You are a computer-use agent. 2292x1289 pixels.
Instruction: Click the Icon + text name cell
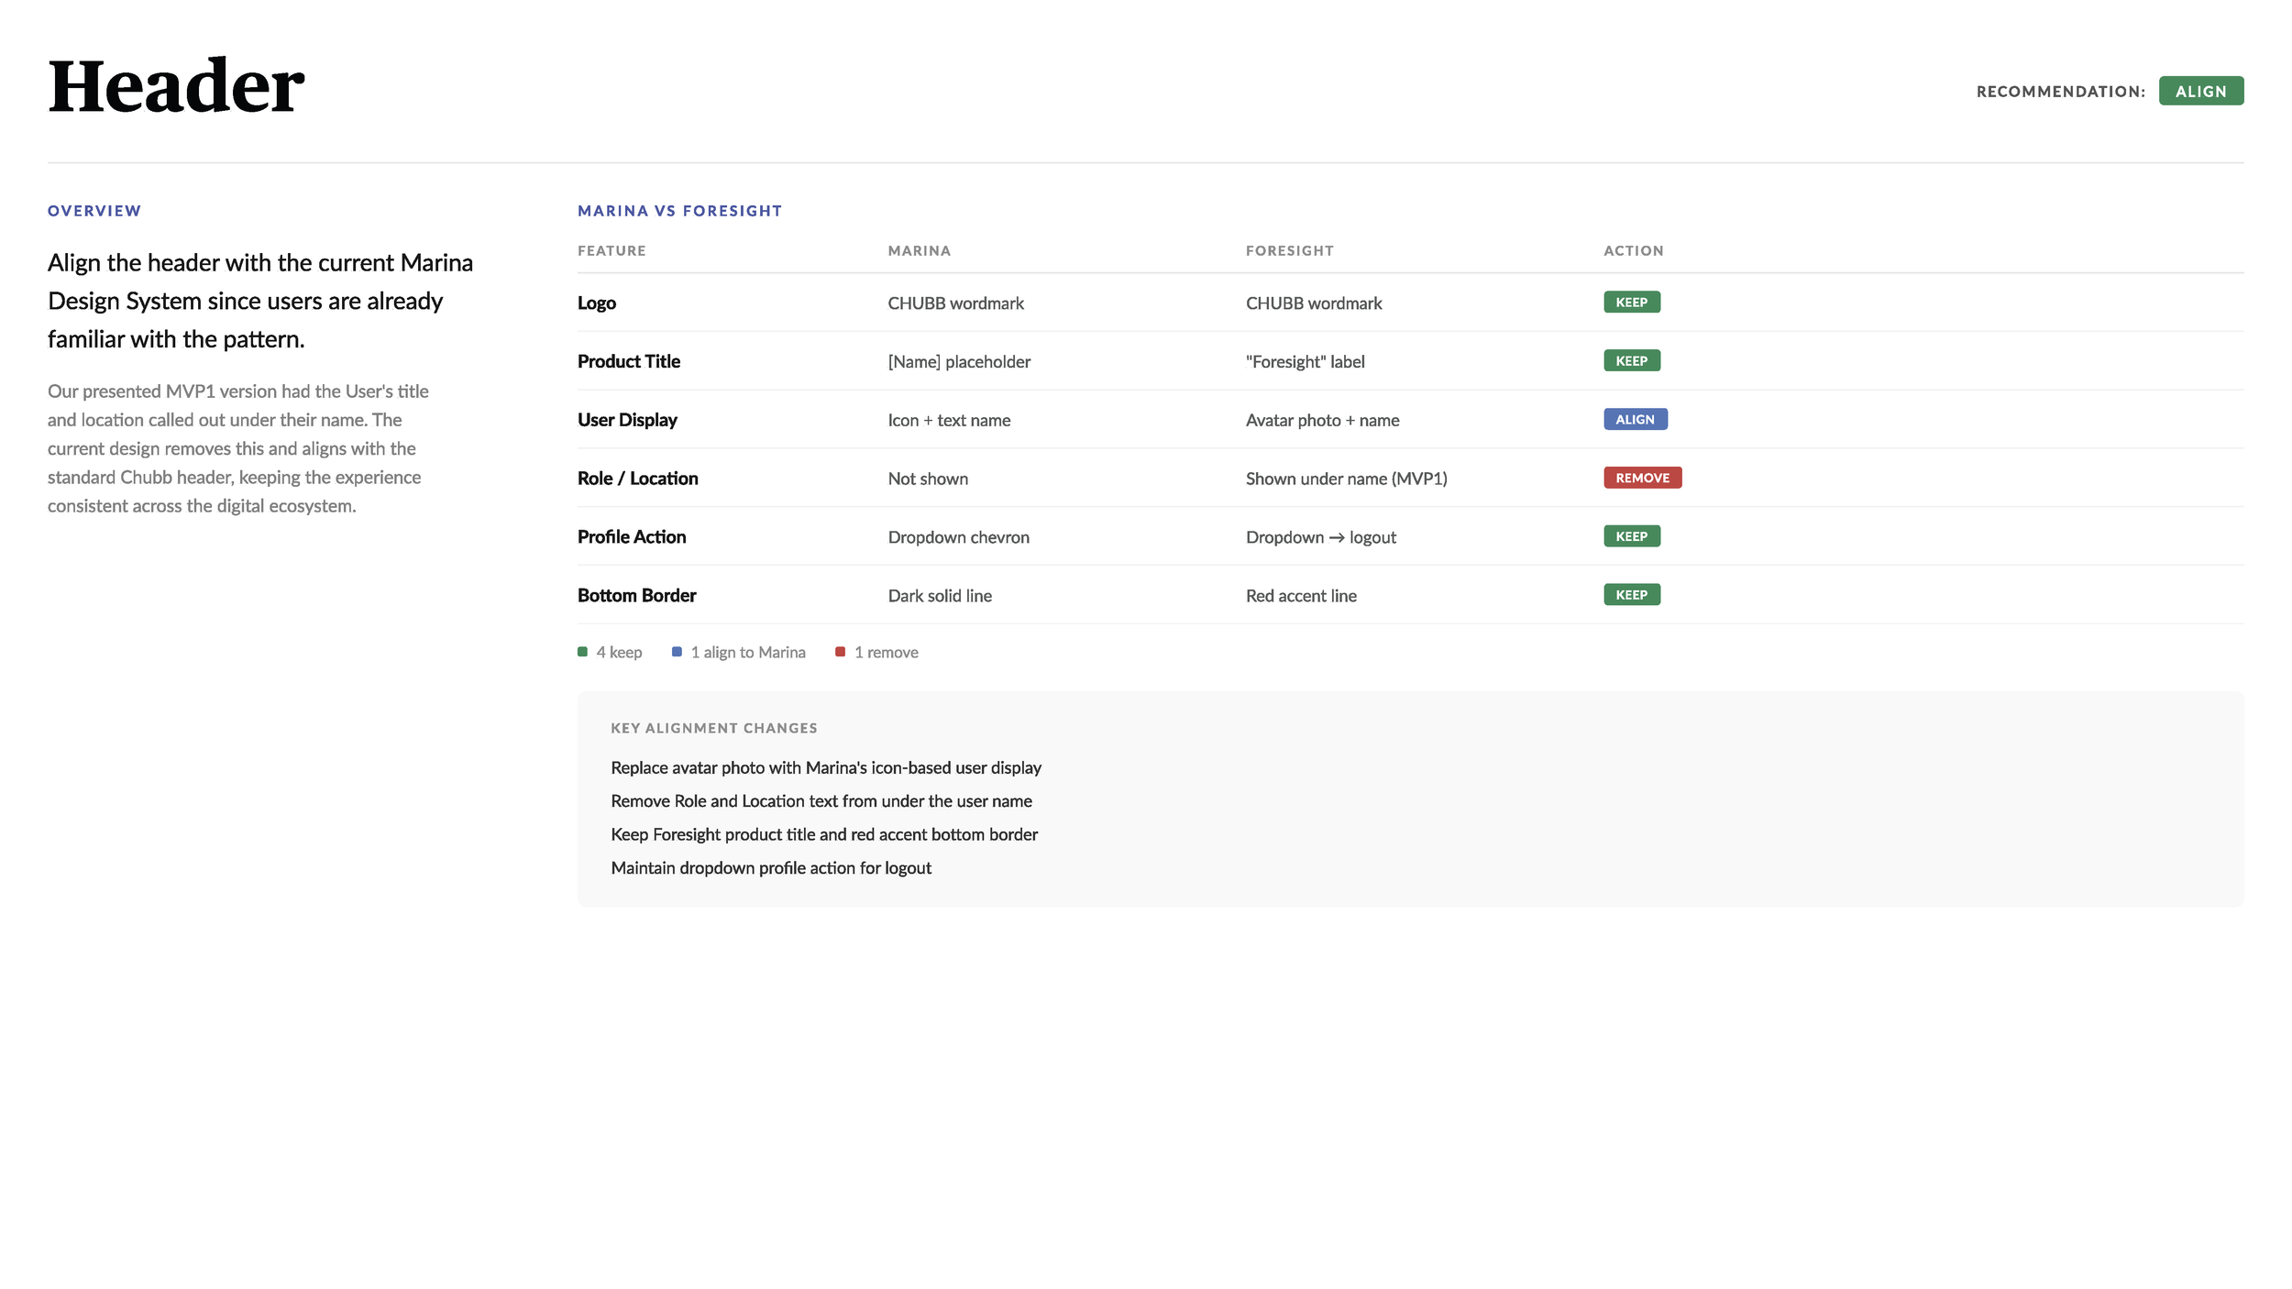pyautogui.click(x=949, y=421)
